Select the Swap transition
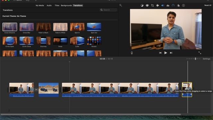This screenshot has width=213, height=120. tap(60, 41)
